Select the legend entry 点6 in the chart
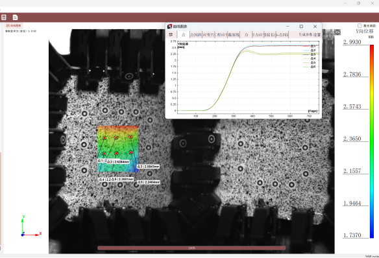The image size is (379, 258). [310, 67]
